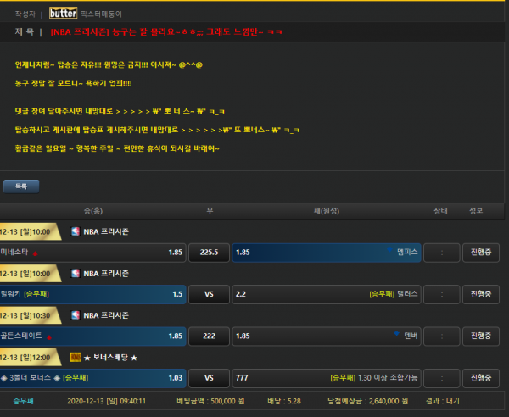Click the 225.5 over/under line box
Viewport: 509px width, 417px height.
coord(209,253)
